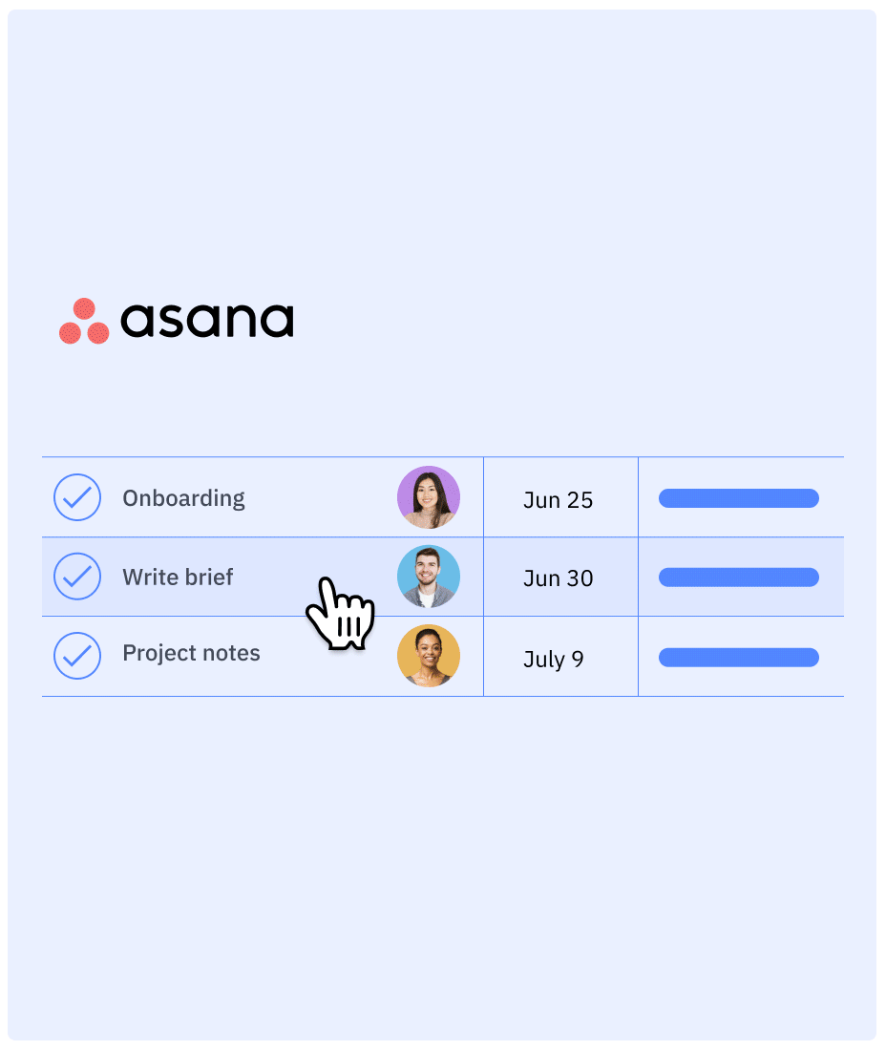Select the Jun 25 due date
886x1050 pixels.
pos(558,500)
